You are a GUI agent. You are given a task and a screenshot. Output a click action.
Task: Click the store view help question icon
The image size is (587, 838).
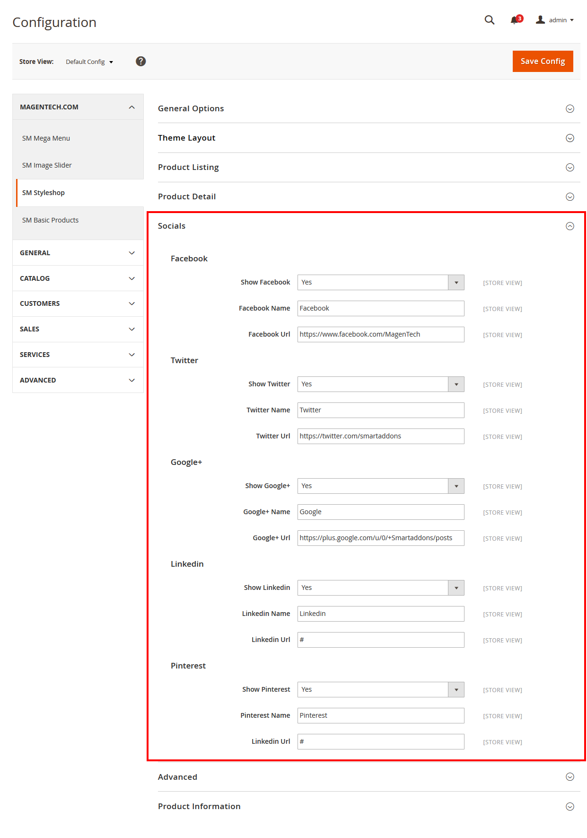(x=140, y=61)
